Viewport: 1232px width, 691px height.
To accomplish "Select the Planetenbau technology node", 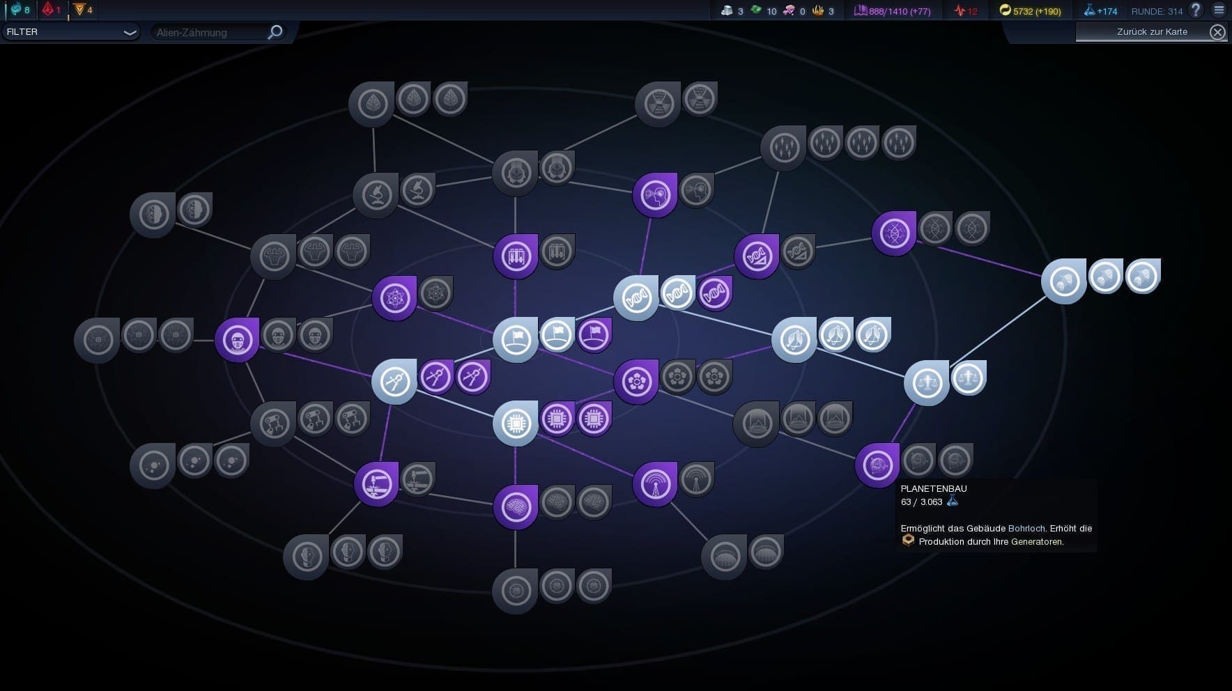I will [877, 465].
